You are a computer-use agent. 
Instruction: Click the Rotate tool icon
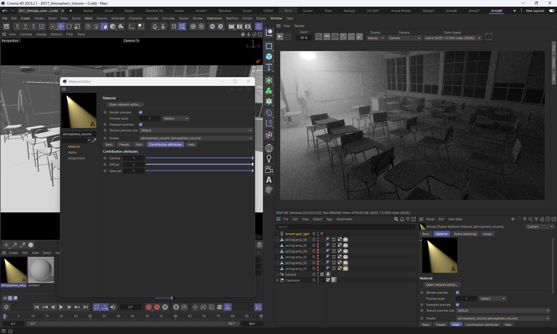click(69, 26)
